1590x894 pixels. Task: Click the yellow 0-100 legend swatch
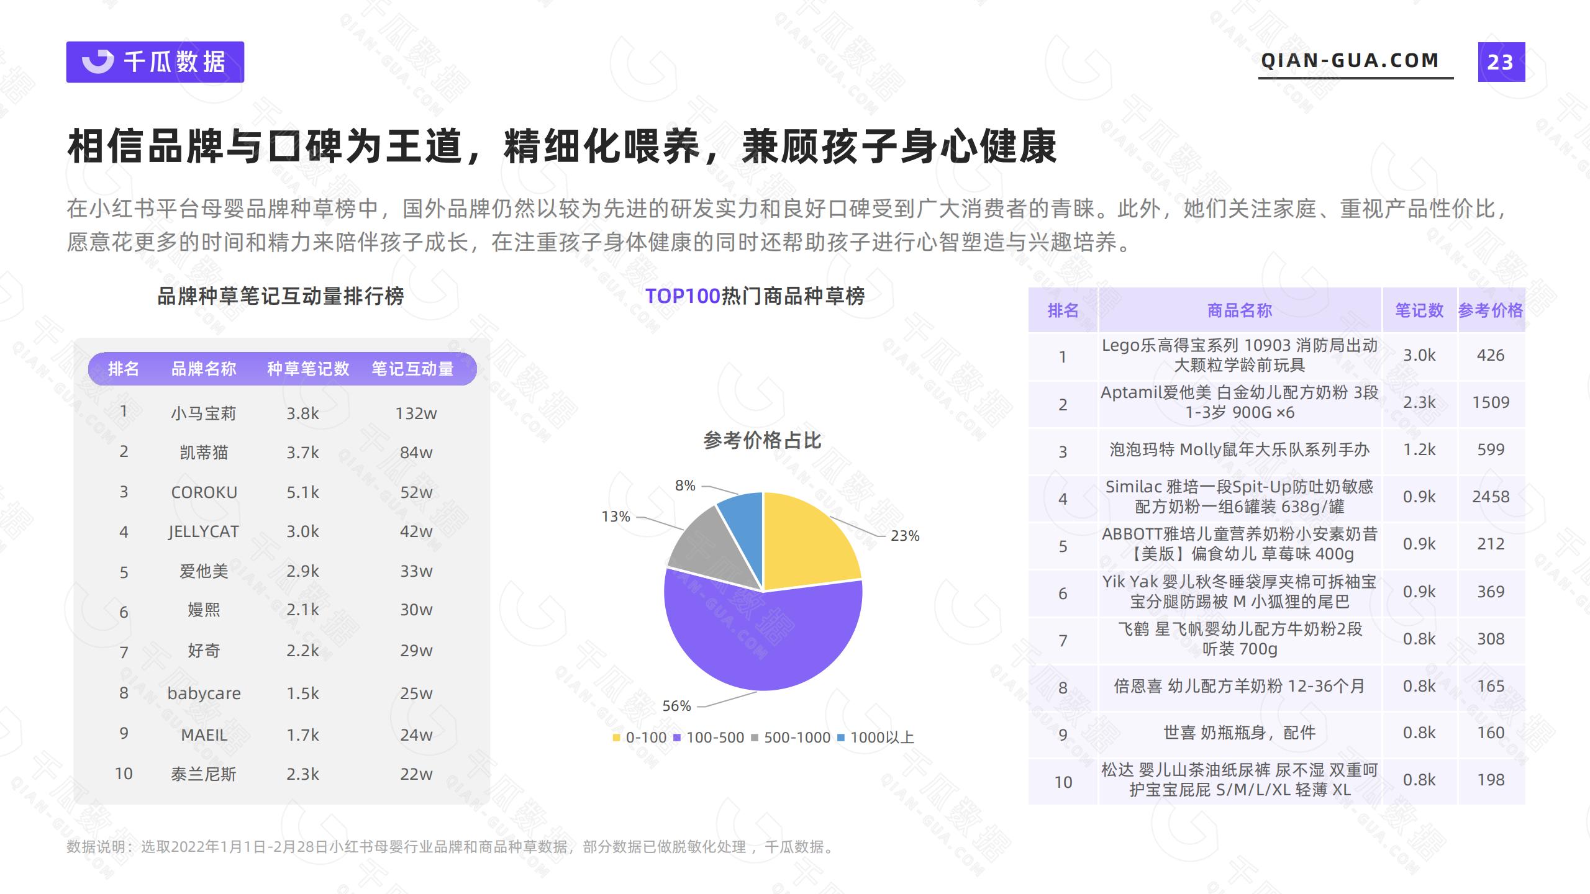(x=616, y=738)
